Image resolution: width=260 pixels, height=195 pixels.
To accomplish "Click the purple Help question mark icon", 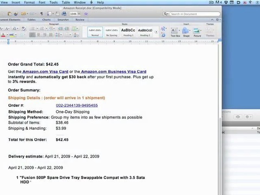I will (86, 14).
